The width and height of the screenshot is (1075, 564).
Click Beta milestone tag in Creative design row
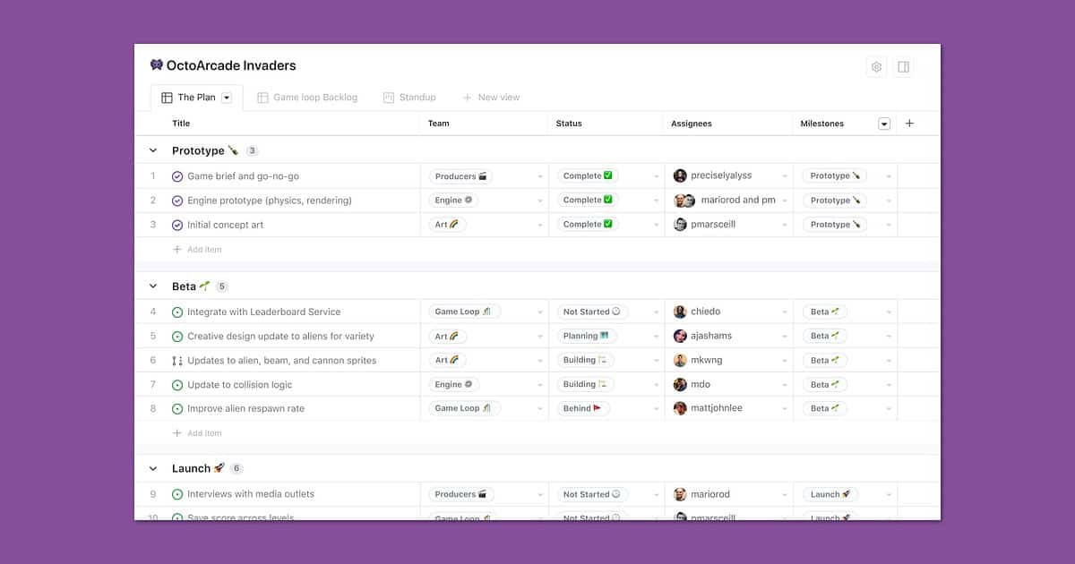click(x=825, y=337)
